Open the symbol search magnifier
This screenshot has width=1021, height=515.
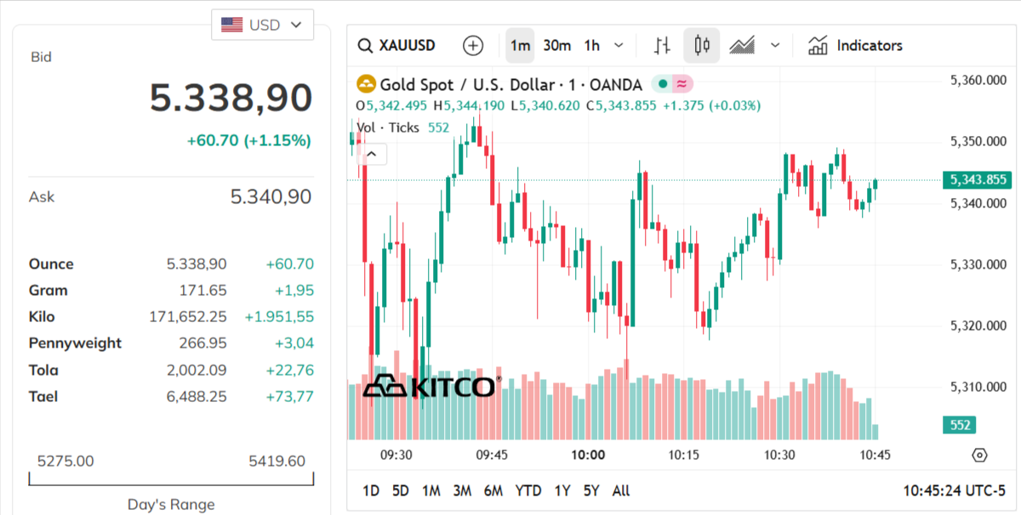366,45
